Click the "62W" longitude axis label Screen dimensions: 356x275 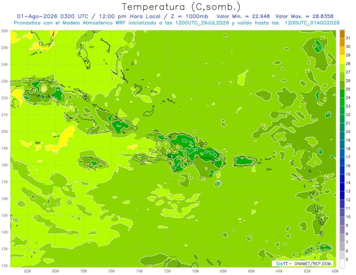tap(307, 271)
